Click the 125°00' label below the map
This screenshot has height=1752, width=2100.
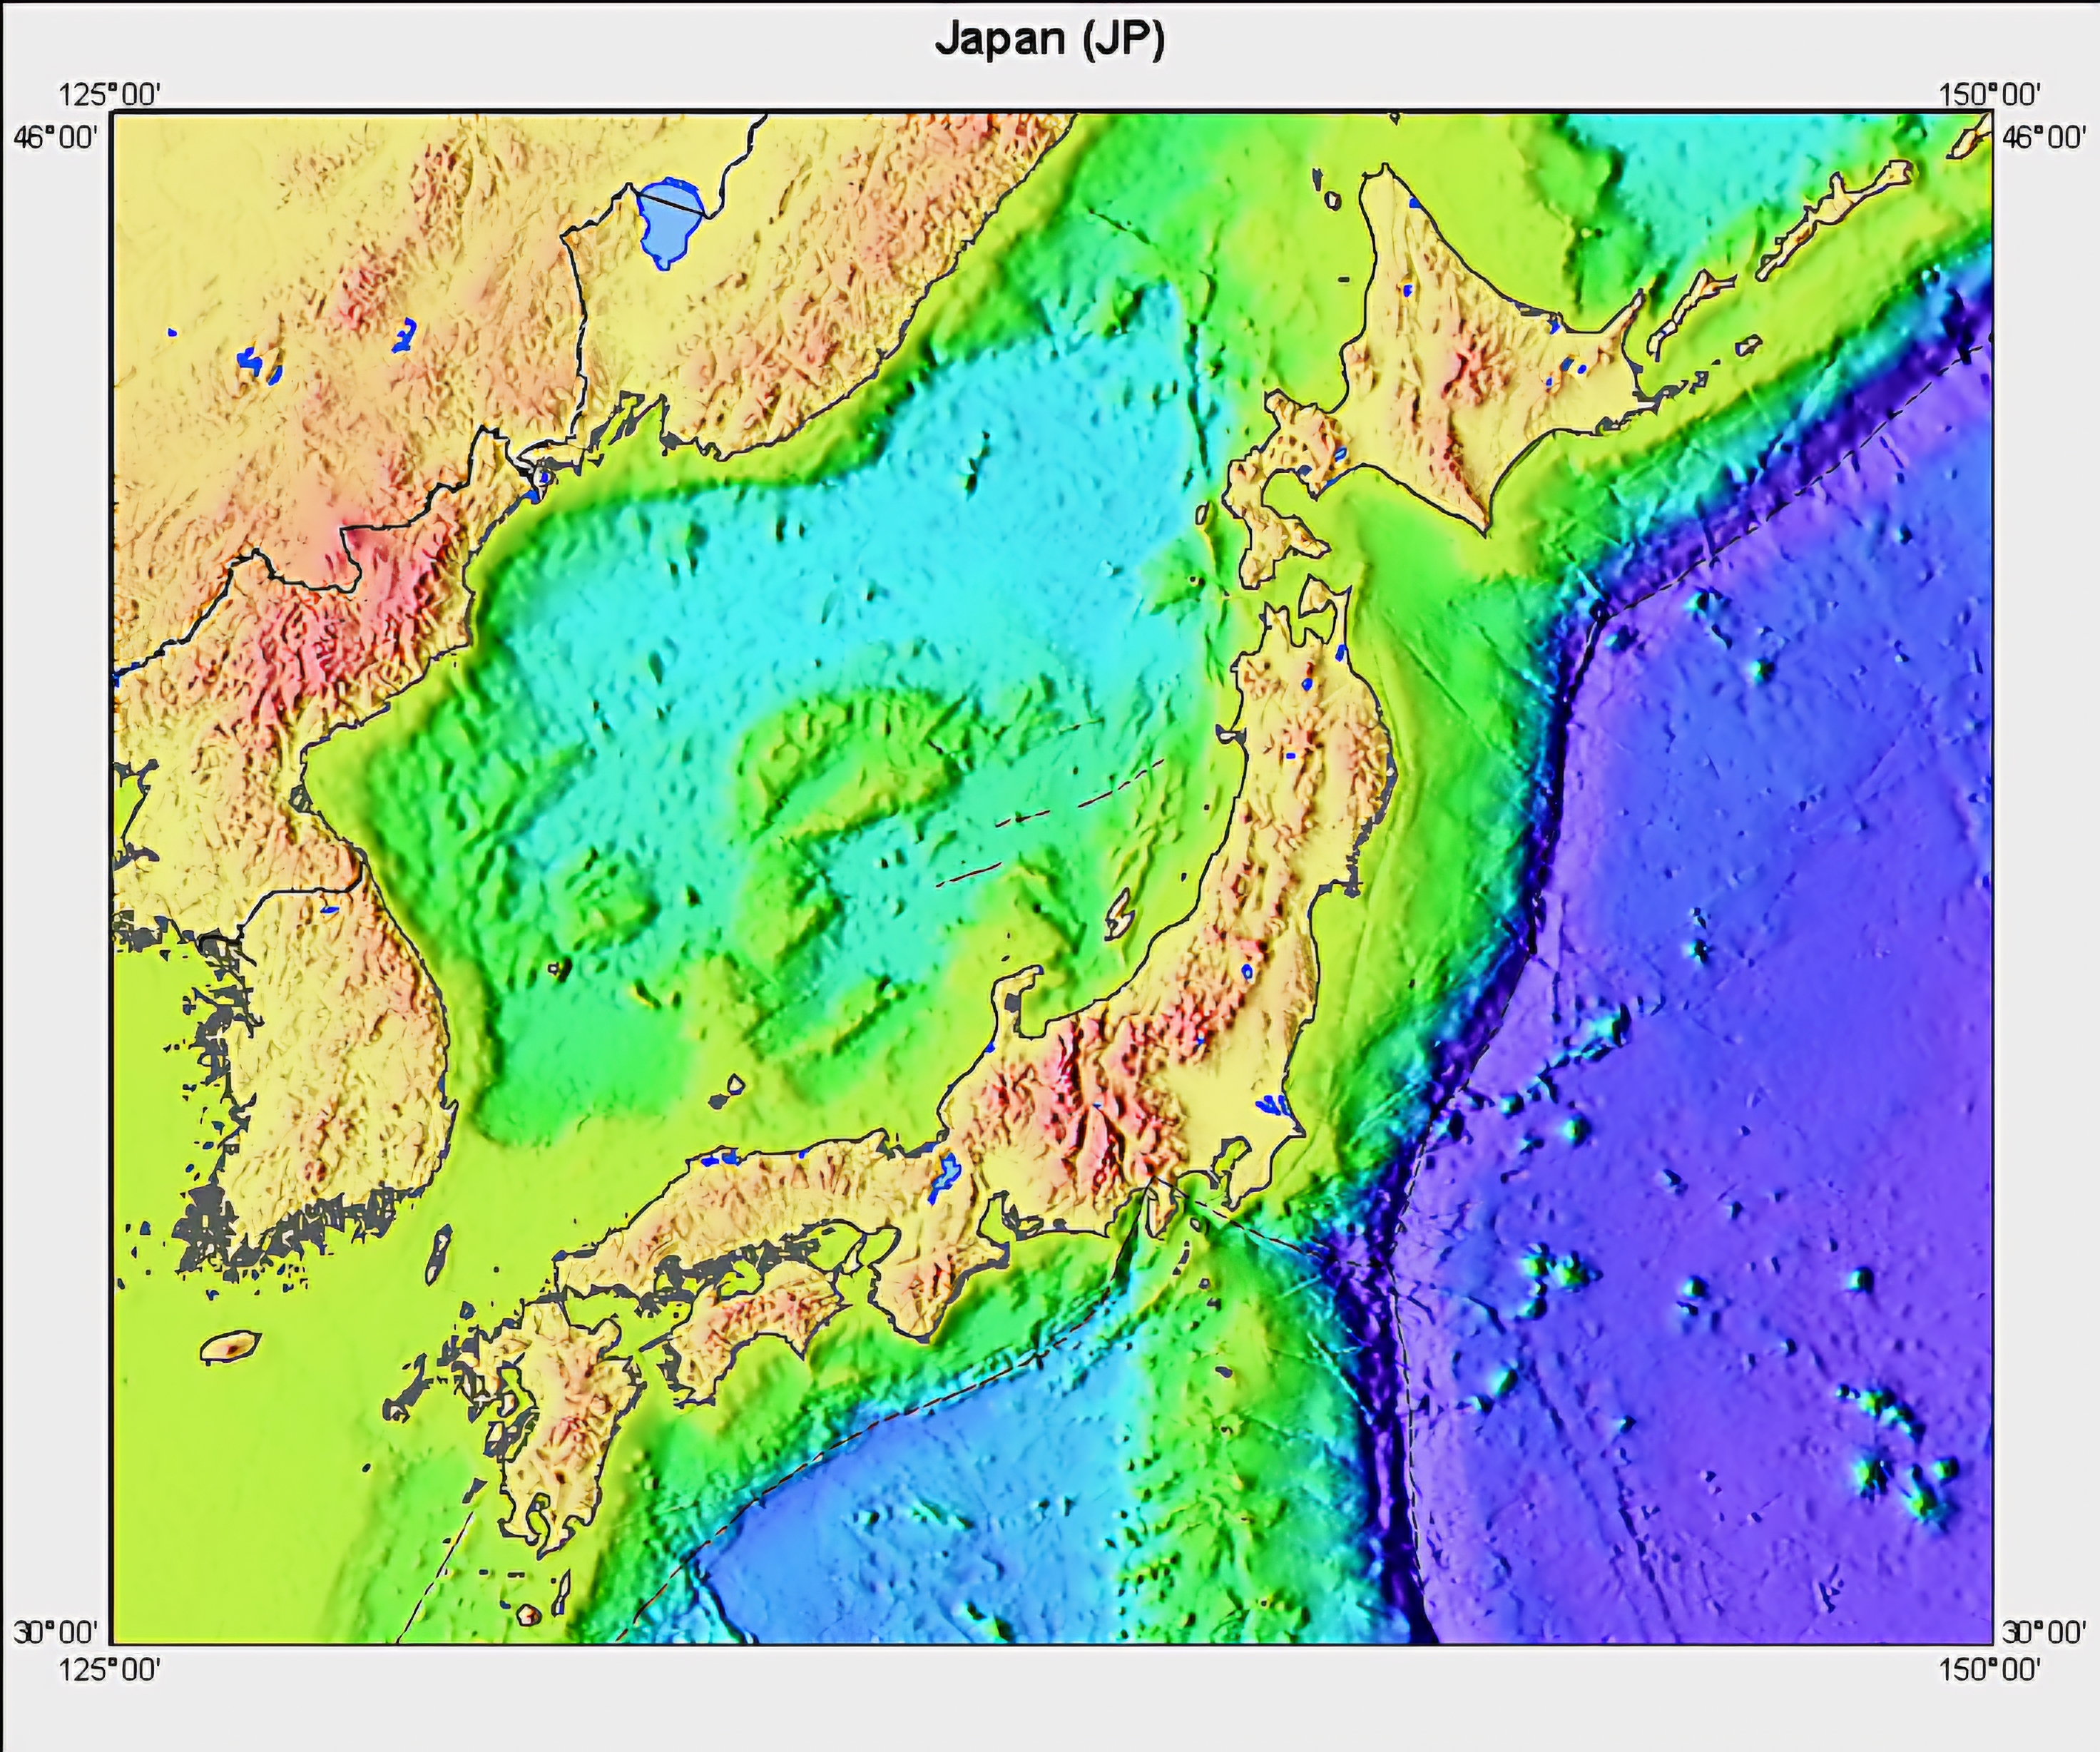111,1669
